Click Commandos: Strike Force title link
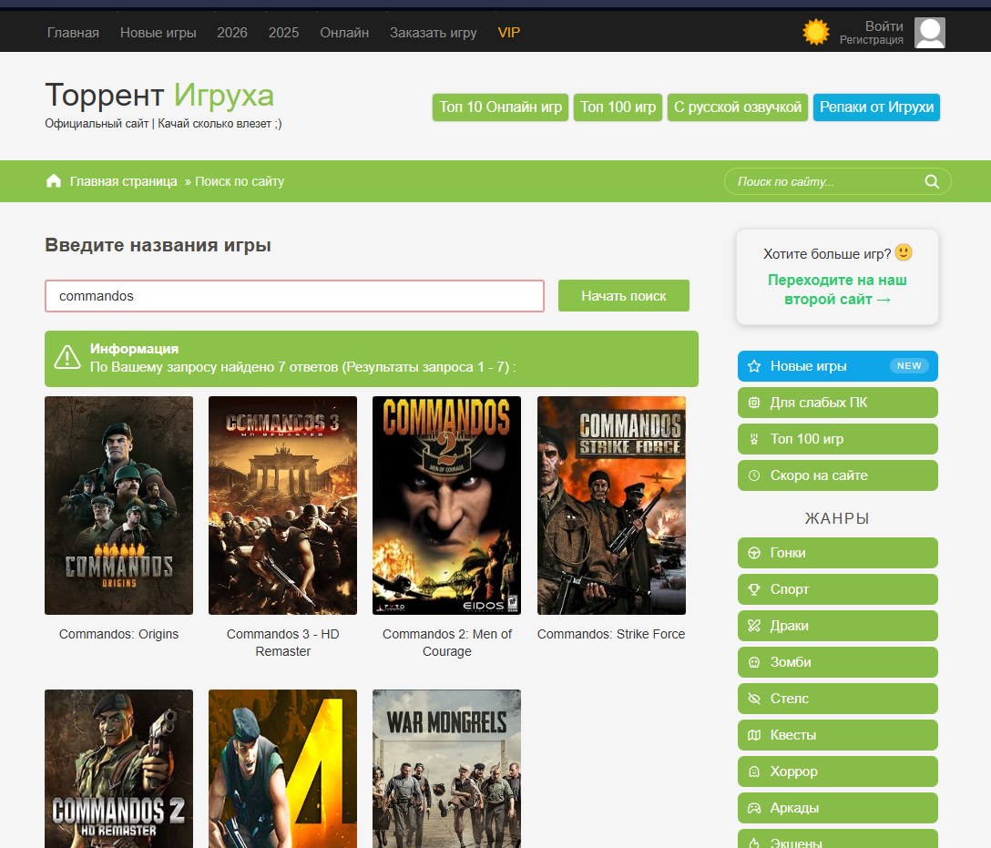991x848 pixels. 611,634
